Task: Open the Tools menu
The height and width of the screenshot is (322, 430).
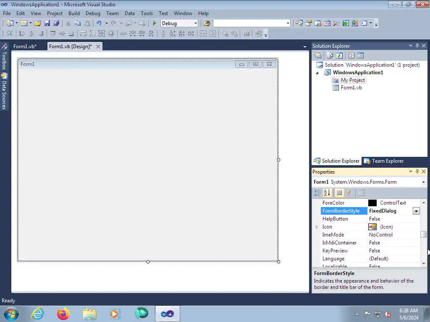Action: [x=147, y=13]
